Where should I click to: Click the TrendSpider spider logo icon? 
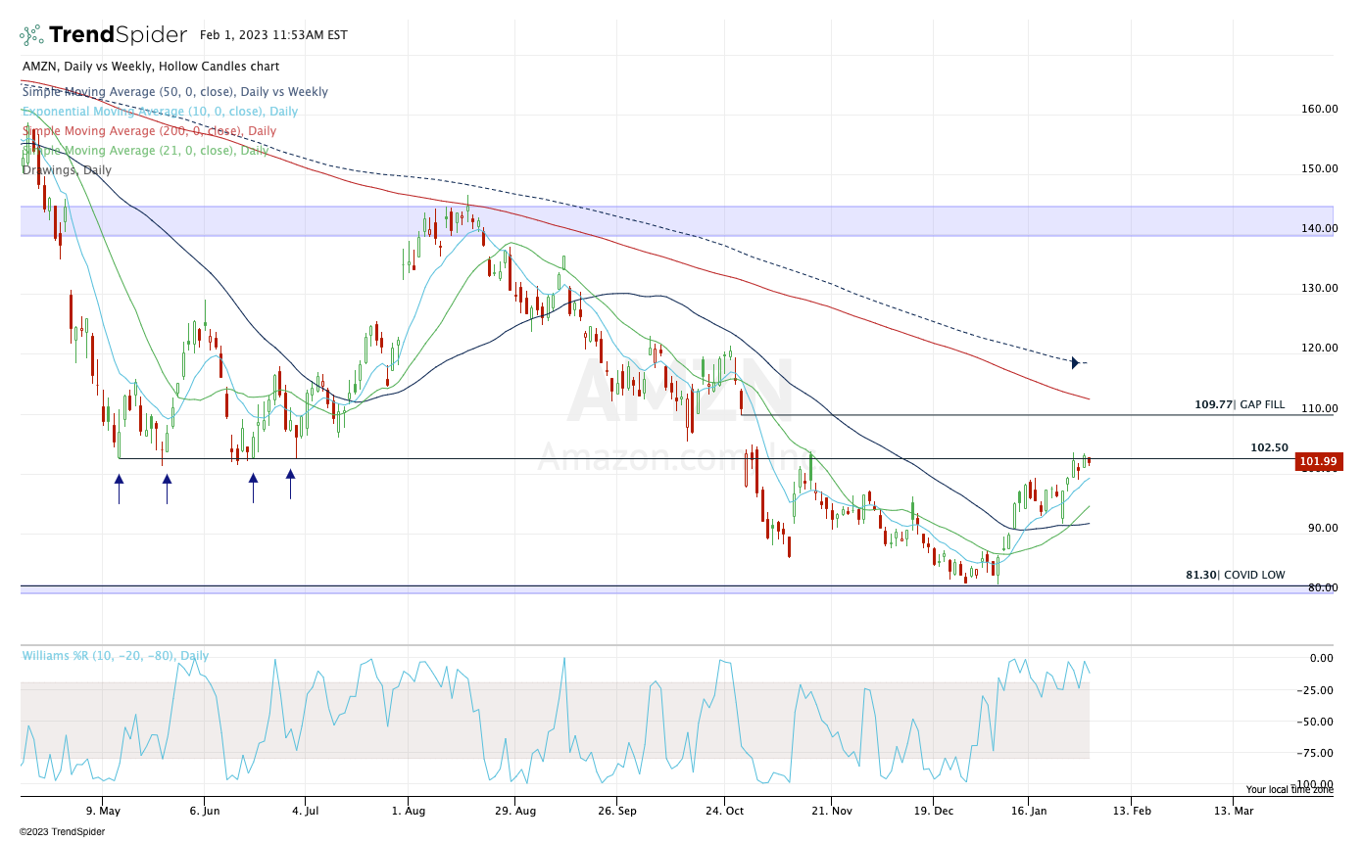pos(31,35)
